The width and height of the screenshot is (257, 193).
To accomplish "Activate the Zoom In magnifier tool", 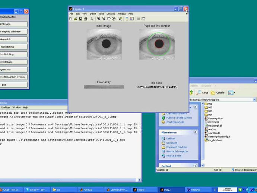I will 98,19.
